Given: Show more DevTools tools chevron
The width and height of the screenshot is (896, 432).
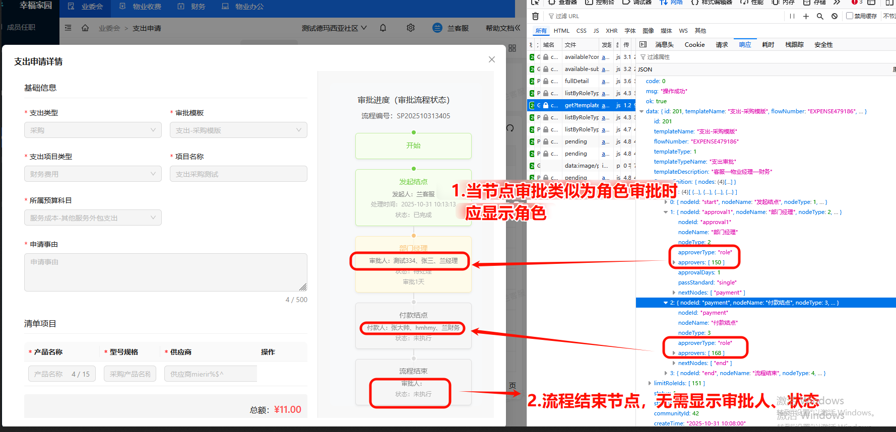Looking at the screenshot, I should [837, 3].
